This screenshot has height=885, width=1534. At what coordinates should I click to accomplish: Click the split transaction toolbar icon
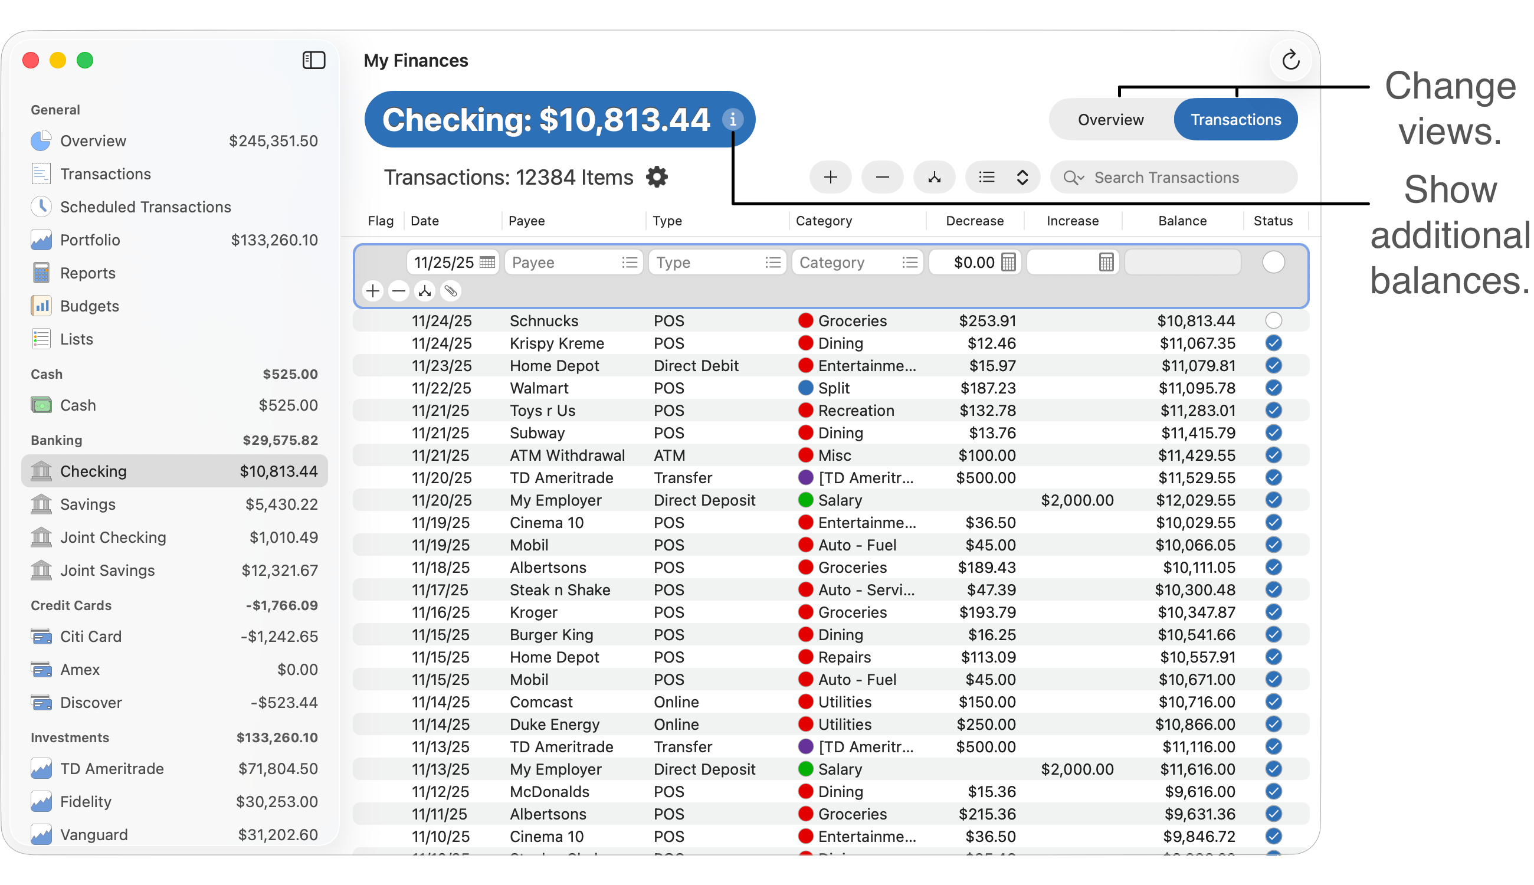point(934,178)
